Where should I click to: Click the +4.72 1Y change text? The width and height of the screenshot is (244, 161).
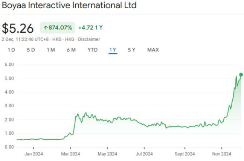pyautogui.click(x=91, y=28)
